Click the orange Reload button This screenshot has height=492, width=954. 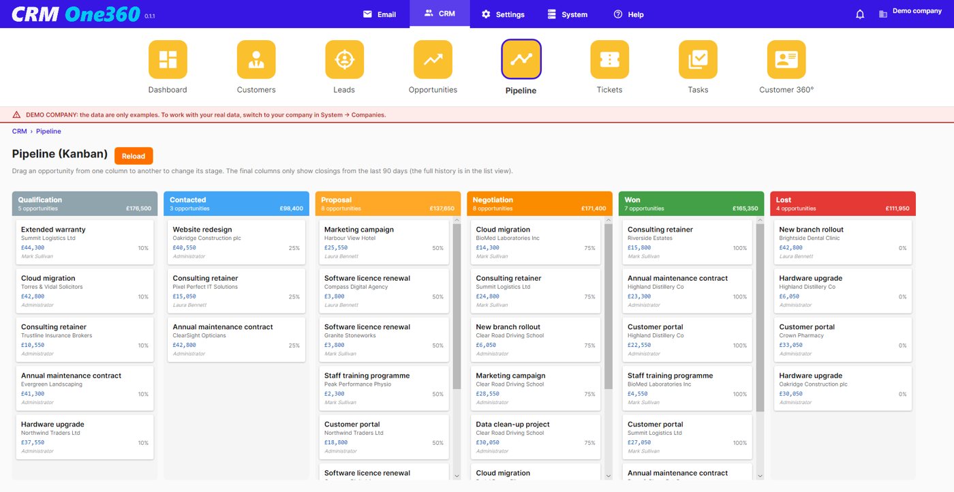134,156
